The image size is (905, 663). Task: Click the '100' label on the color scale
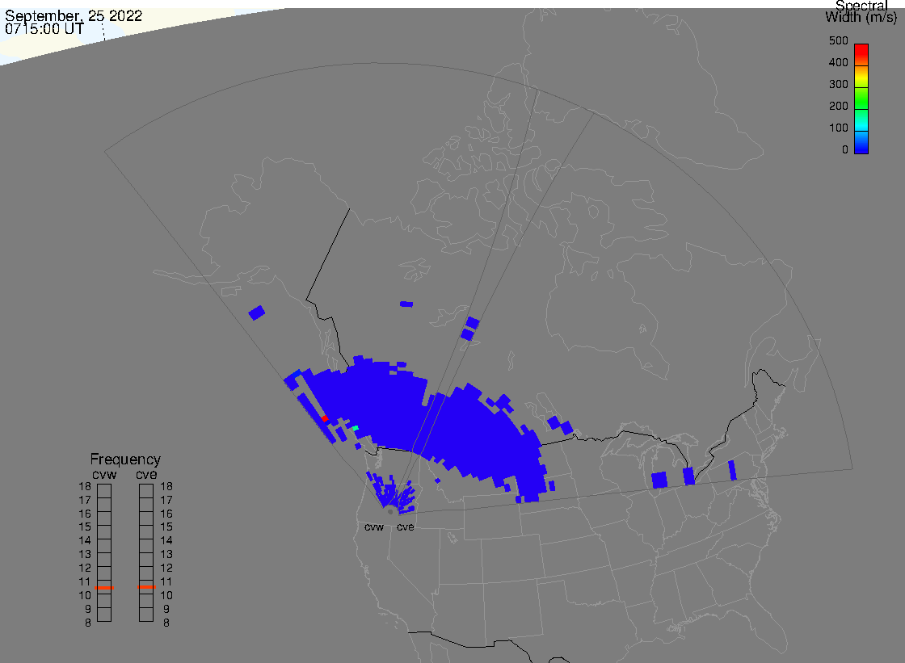[838, 128]
